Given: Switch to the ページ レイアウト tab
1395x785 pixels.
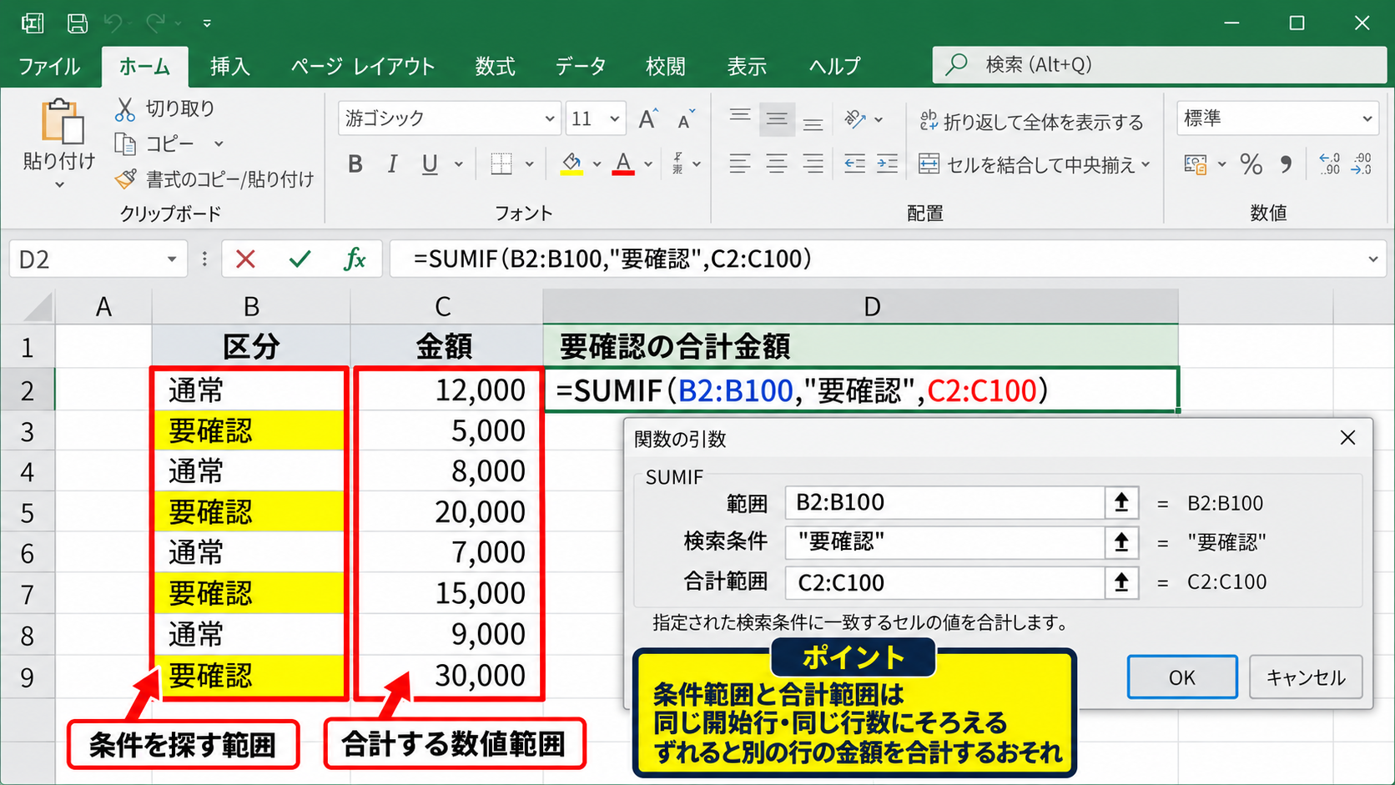Looking at the screenshot, I should click(363, 66).
